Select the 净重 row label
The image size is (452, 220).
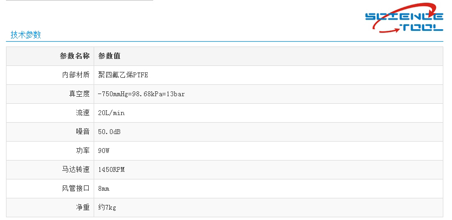click(x=82, y=208)
